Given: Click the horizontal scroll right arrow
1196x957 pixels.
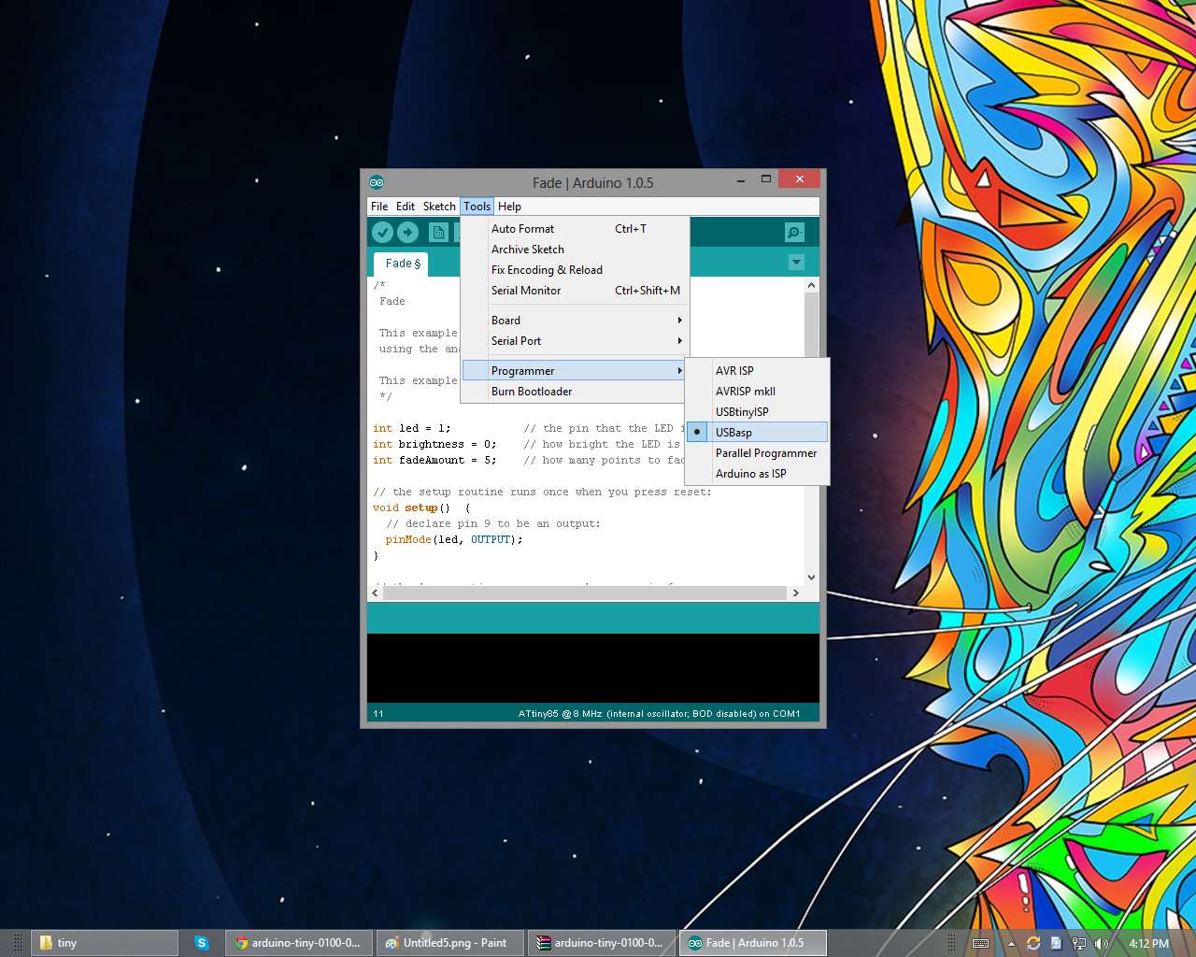Looking at the screenshot, I should coord(795,593).
